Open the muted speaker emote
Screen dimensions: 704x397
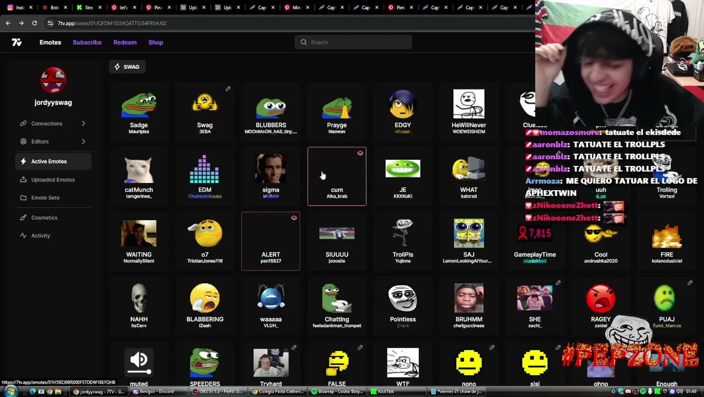point(139,365)
